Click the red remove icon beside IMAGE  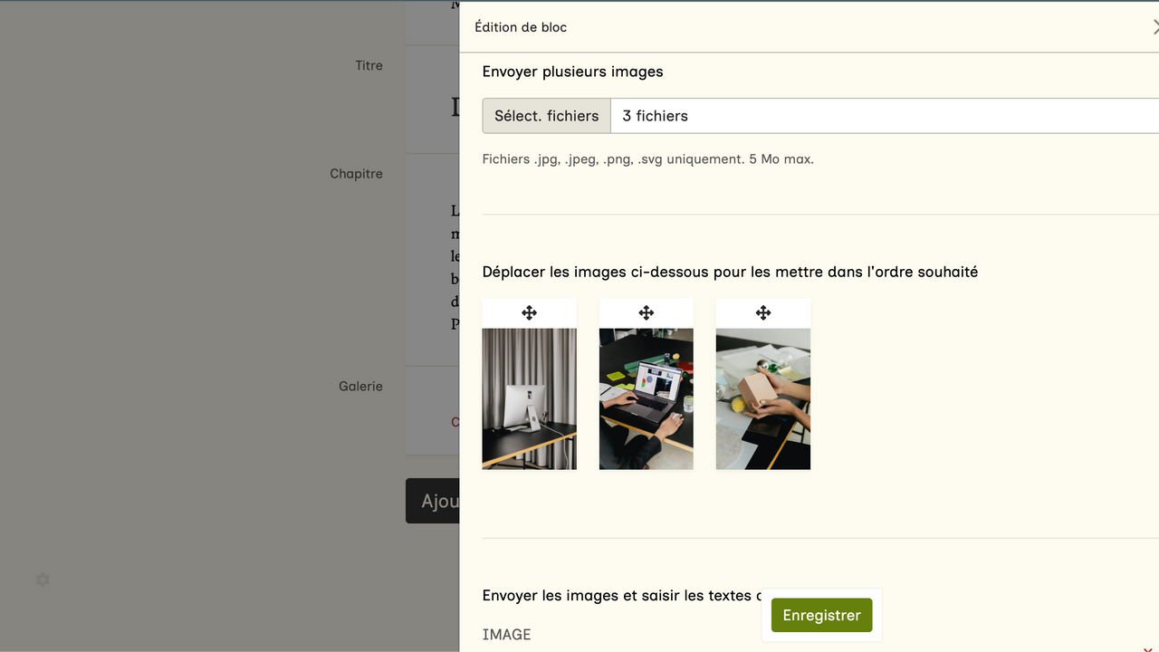(1148, 647)
